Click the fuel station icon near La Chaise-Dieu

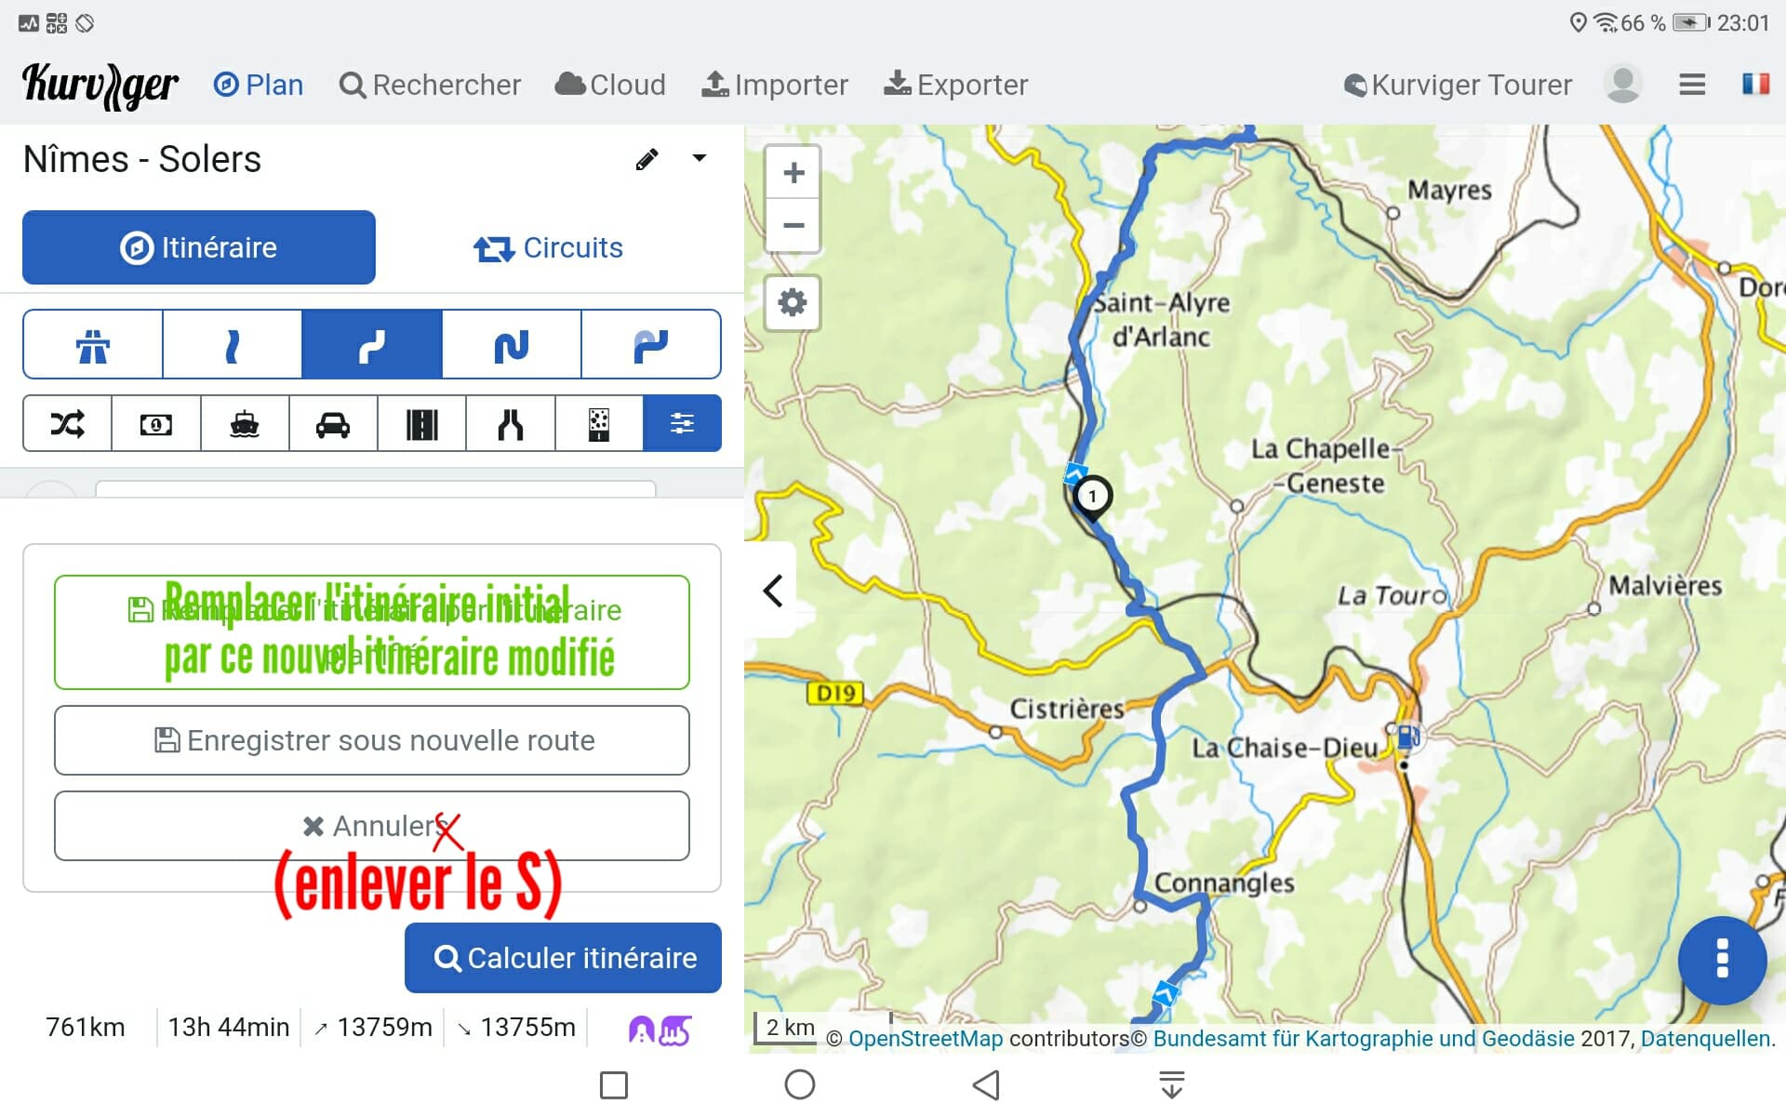pyautogui.click(x=1408, y=737)
